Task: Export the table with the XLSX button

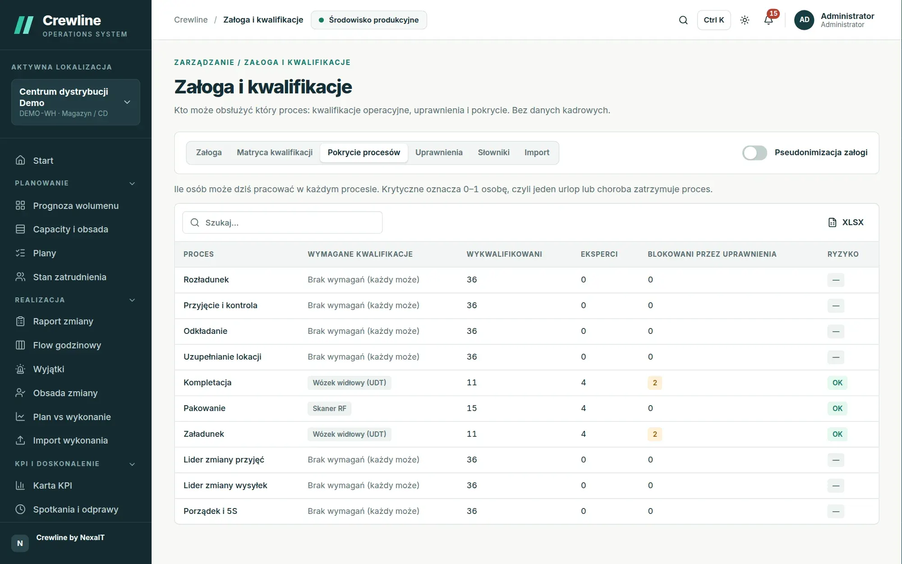Action: 846,222
